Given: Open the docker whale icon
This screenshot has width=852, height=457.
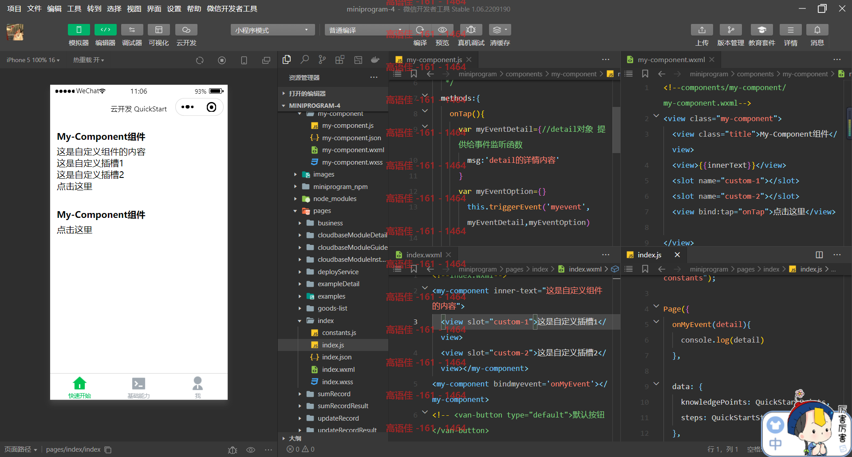Looking at the screenshot, I should click(x=375, y=59).
